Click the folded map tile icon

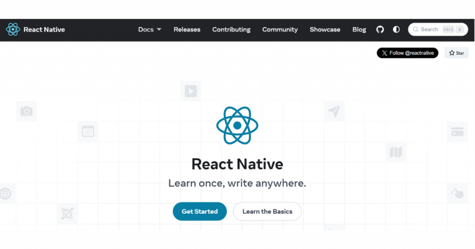pos(396,152)
